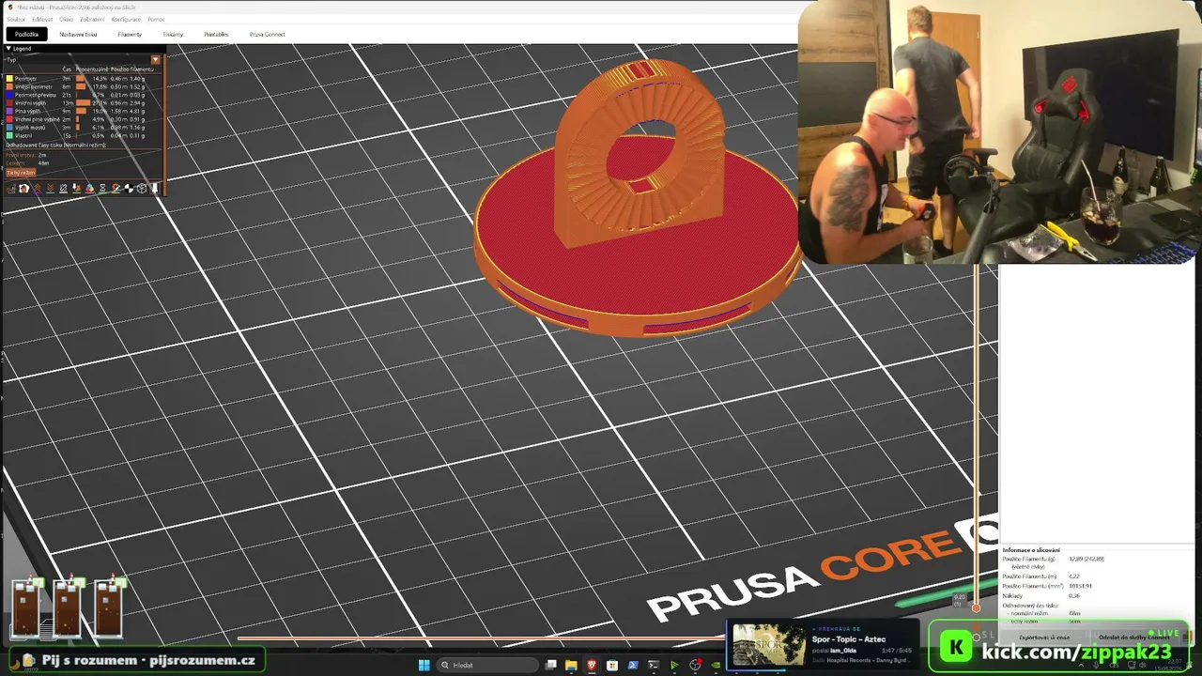Screen dimensions: 1202x676
Task: Open File Explorer from the taskbar
Action: click(x=571, y=666)
